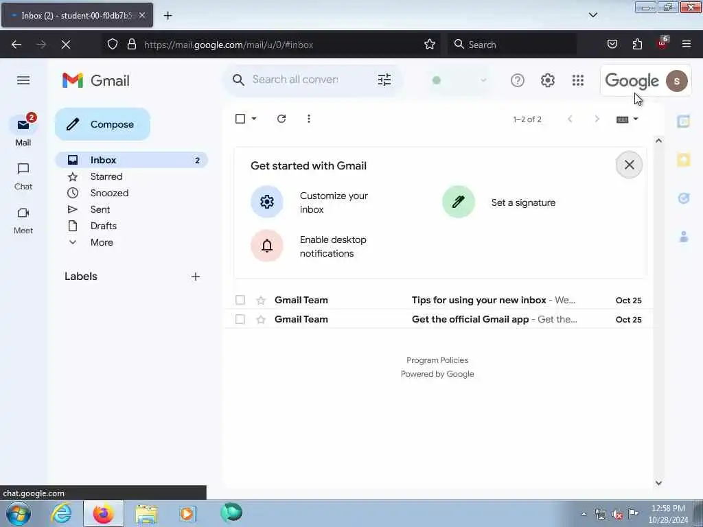Click the muted volume tray icon
The width and height of the screenshot is (703, 527).
click(617, 514)
